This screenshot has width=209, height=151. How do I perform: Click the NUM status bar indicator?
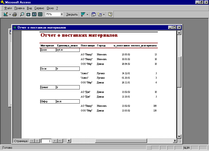point(187,148)
